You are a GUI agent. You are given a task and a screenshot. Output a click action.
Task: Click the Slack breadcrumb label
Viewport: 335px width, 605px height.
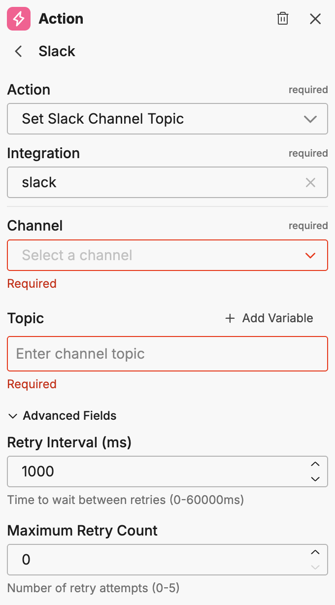click(57, 51)
